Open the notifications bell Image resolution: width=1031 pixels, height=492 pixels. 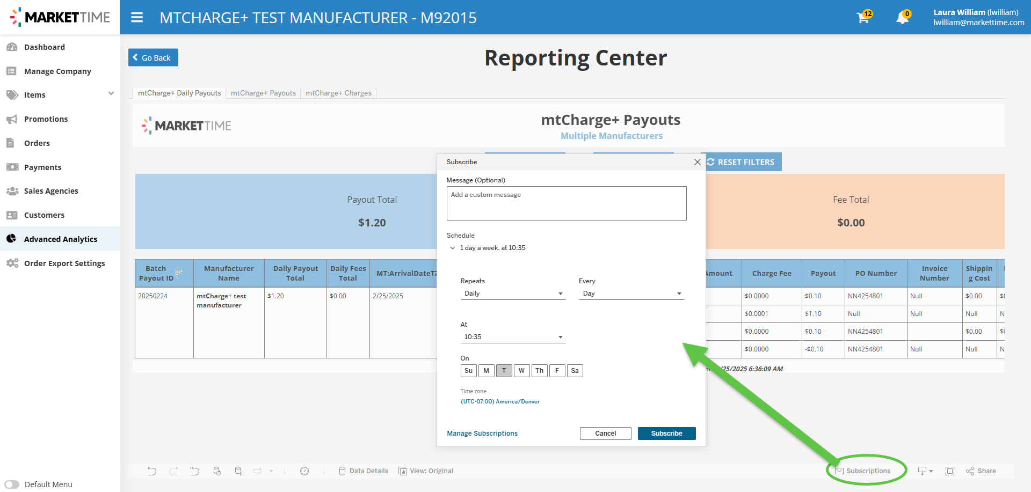(x=903, y=17)
